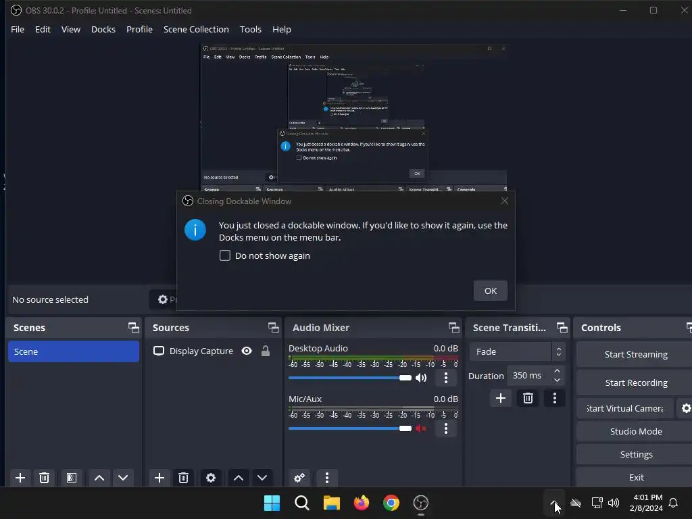The image size is (692, 519).
Task: Open advanced audio properties gears icon
Action: [x=299, y=478]
